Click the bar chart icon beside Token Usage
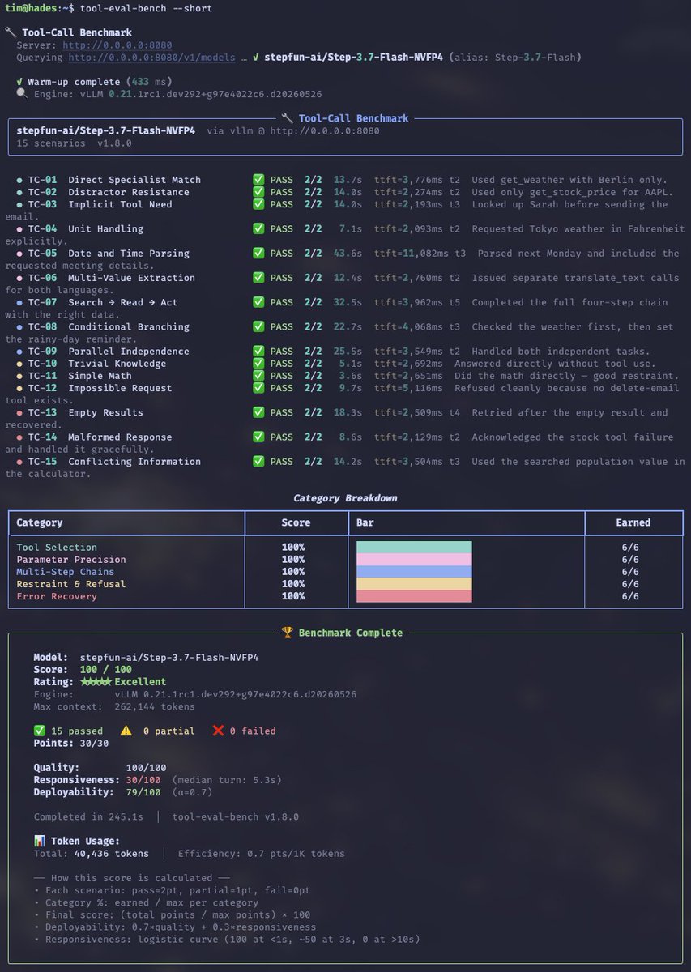Image resolution: width=691 pixels, height=972 pixels. point(39,841)
